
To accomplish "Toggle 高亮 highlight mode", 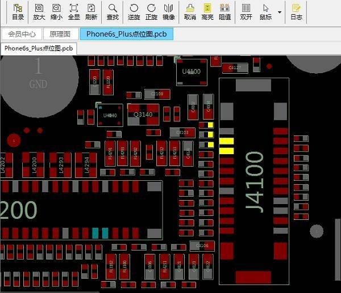I will tap(207, 11).
